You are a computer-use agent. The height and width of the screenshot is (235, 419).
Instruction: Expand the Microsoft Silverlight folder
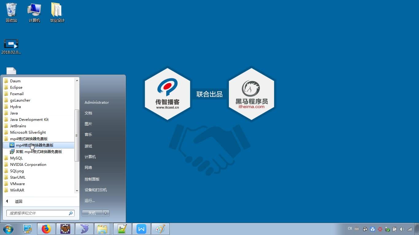(39, 132)
